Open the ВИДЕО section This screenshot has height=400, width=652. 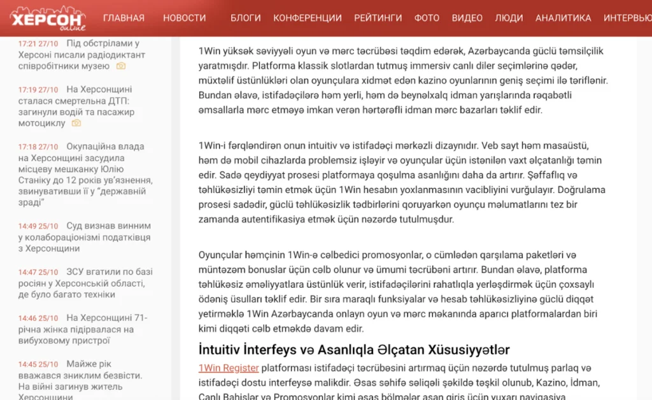pyautogui.click(x=467, y=18)
